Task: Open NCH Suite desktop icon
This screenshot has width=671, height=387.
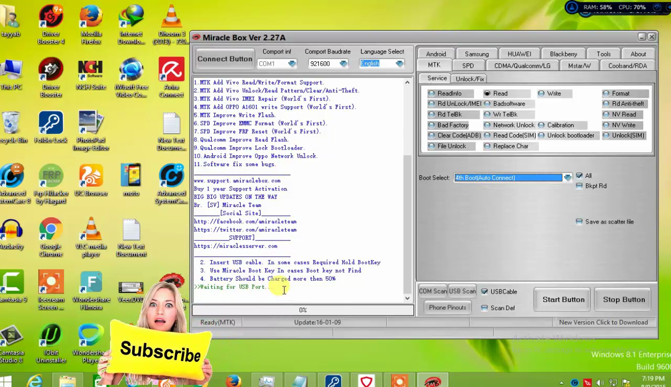Action: point(91,74)
